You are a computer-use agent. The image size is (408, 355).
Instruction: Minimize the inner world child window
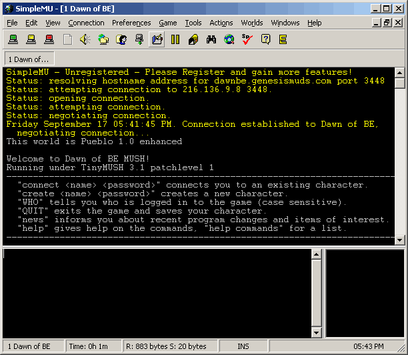coord(376,23)
